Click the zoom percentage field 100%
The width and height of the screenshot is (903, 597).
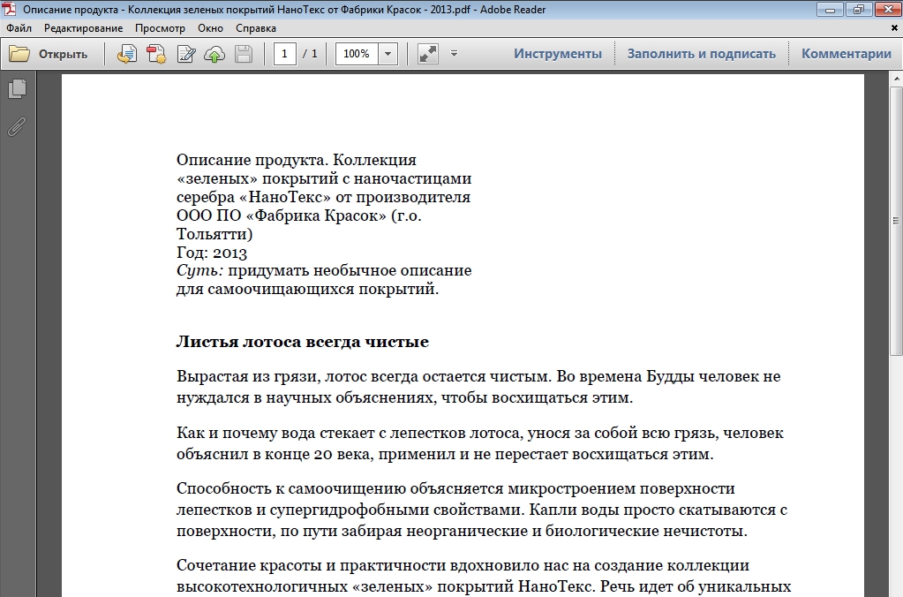click(x=357, y=54)
